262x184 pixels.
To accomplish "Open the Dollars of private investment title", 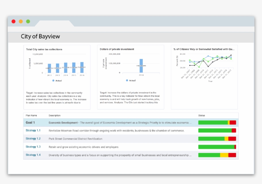I will [117, 49].
